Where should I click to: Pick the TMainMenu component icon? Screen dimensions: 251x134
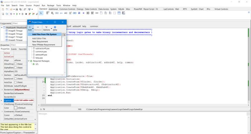48,13
